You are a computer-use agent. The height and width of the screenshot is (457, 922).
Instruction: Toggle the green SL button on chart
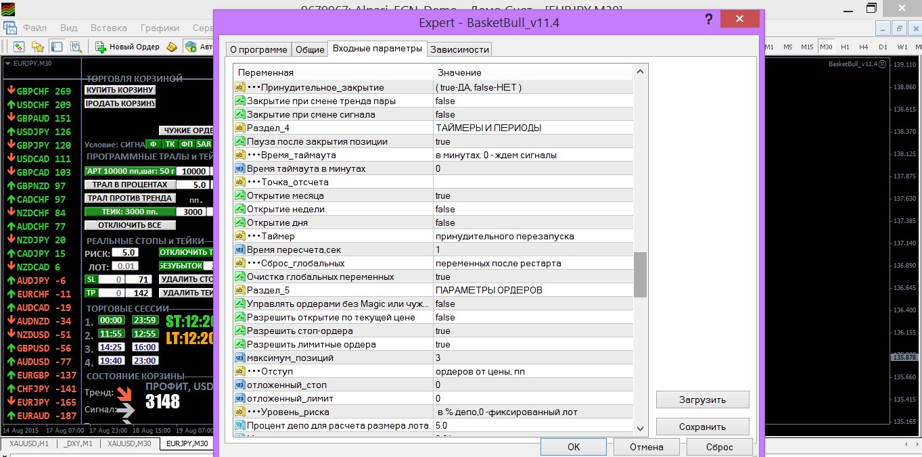click(x=91, y=279)
